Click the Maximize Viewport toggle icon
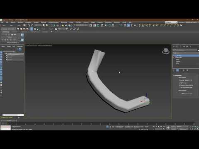199x149 pixels. (x=198, y=129)
